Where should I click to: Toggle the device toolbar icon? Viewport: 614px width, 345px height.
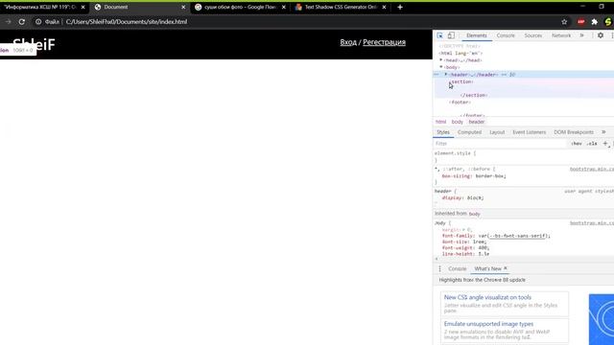click(x=451, y=35)
